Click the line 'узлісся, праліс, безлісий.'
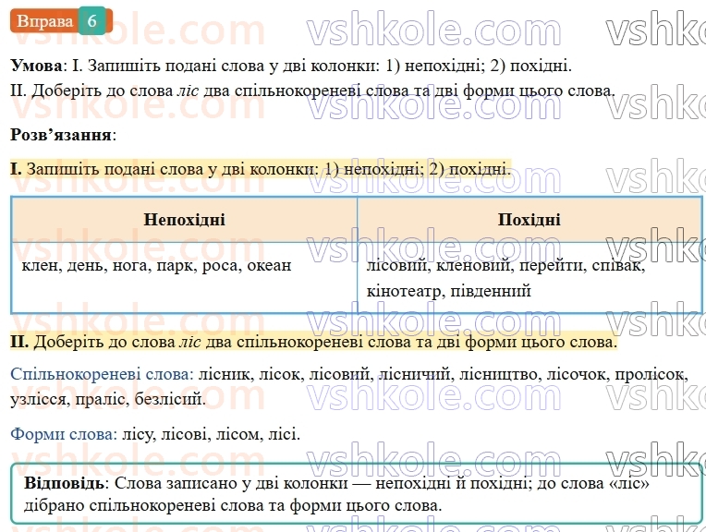706x532 pixels. (x=108, y=399)
